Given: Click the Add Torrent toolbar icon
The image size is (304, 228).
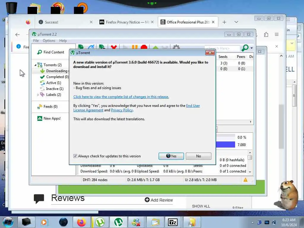Looking at the screenshot, I should [81, 47].
